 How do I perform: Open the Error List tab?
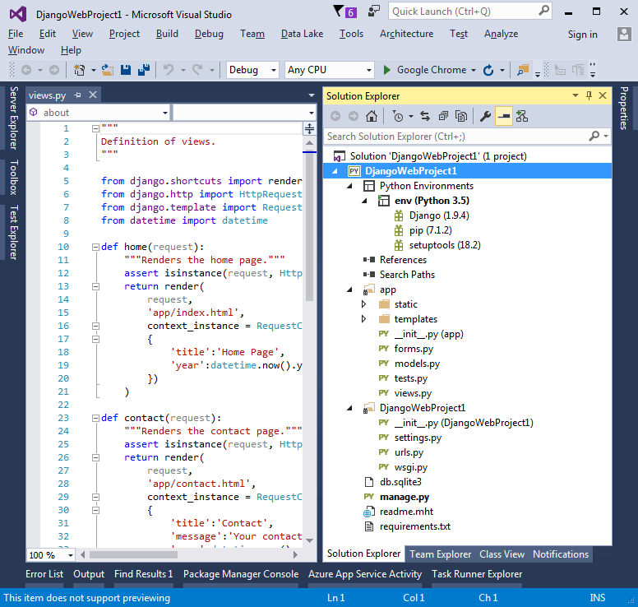pos(44,574)
